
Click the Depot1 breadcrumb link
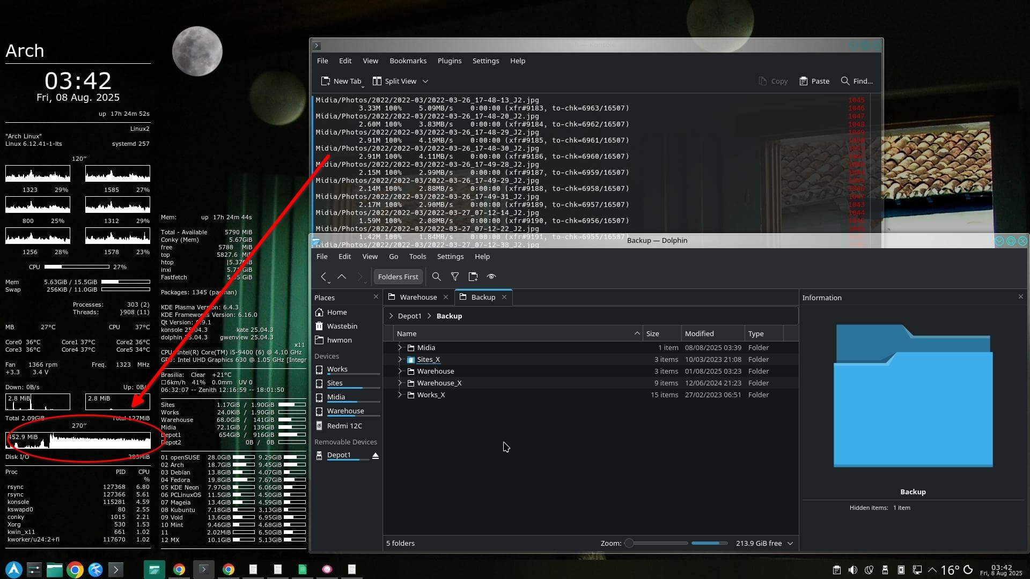pos(409,316)
